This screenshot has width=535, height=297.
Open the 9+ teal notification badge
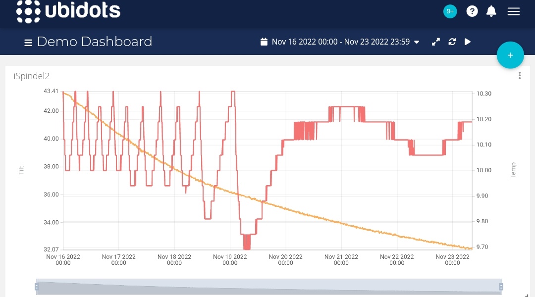click(450, 11)
